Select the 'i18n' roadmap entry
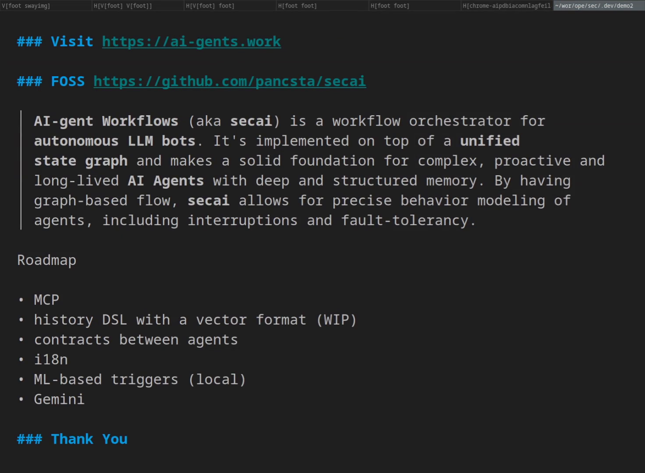Viewport: 645px width, 473px height. pyautogui.click(x=51, y=360)
